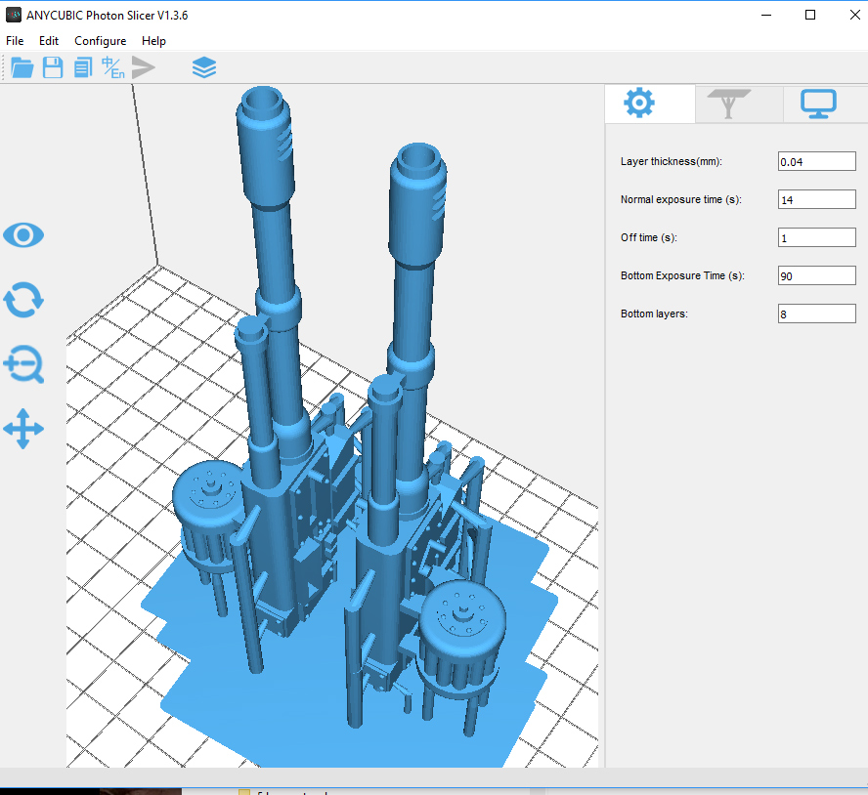Click the Off time input field
Image resolution: width=868 pixels, height=795 pixels.
(x=816, y=238)
